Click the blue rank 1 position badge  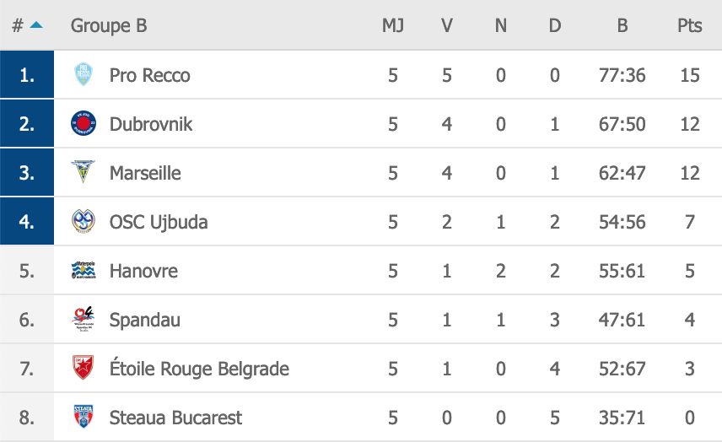27,75
